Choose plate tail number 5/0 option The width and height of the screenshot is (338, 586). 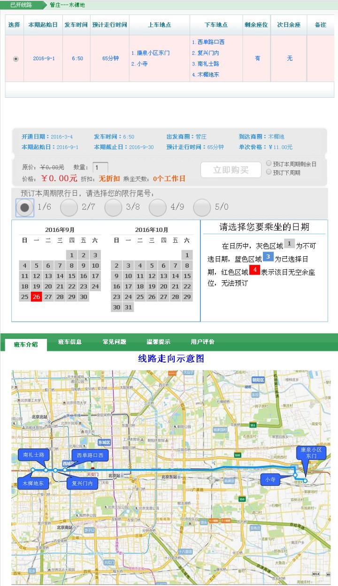202,207
